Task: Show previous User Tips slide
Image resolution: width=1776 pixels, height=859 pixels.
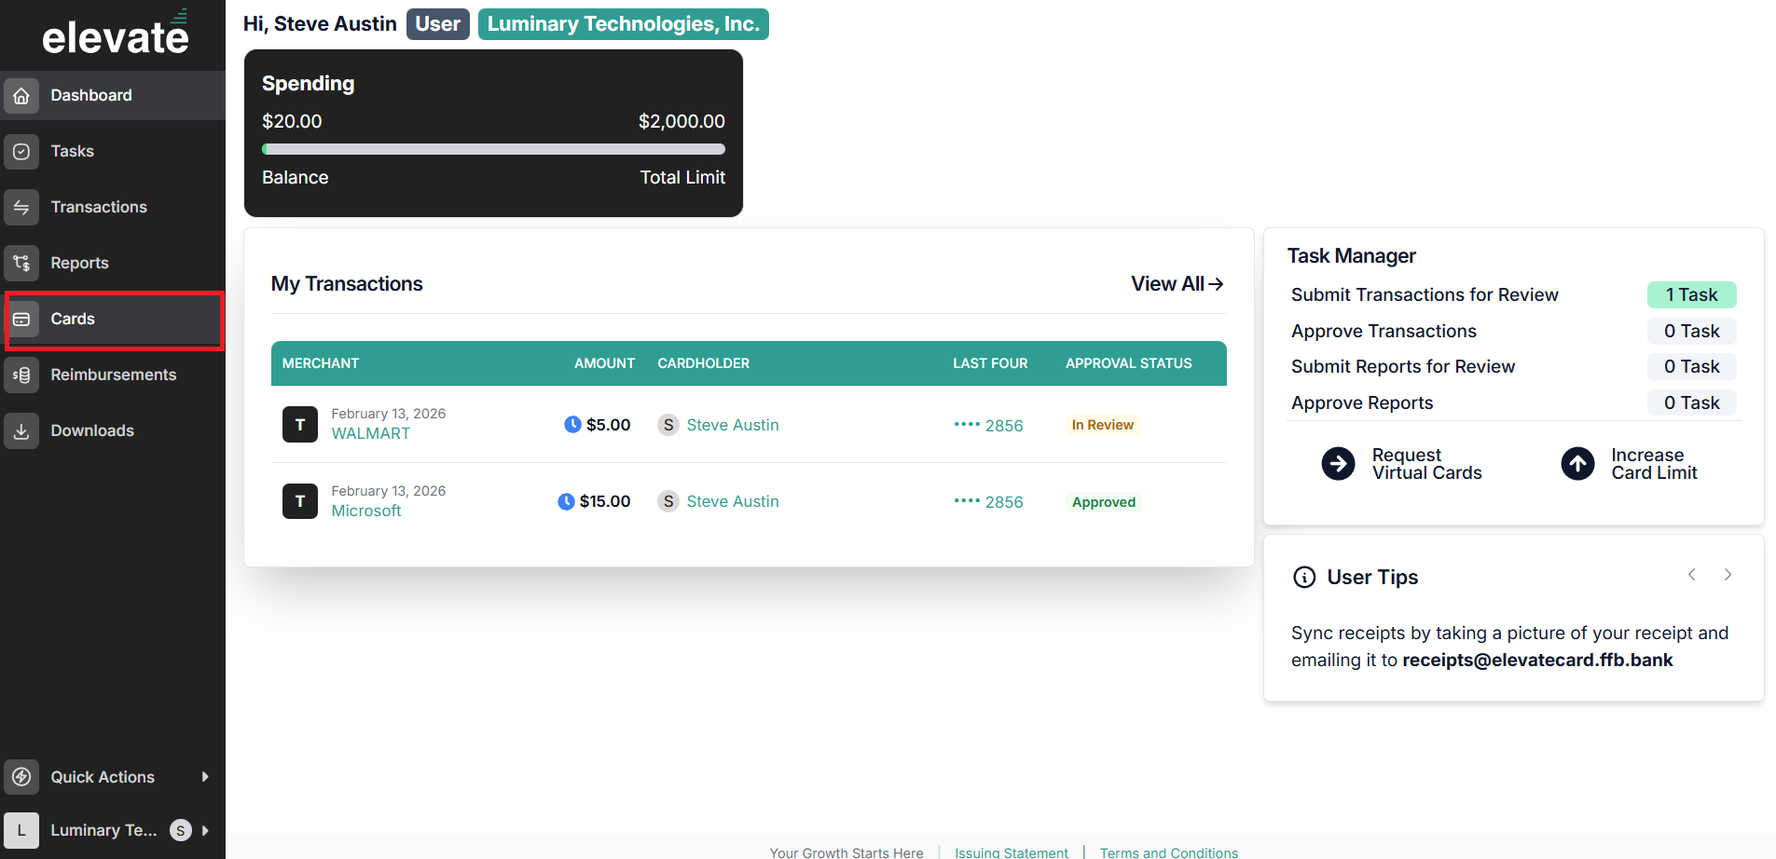Action: point(1691,575)
